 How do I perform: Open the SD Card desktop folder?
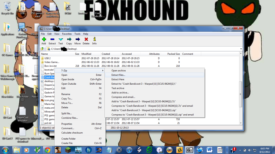point(7,112)
